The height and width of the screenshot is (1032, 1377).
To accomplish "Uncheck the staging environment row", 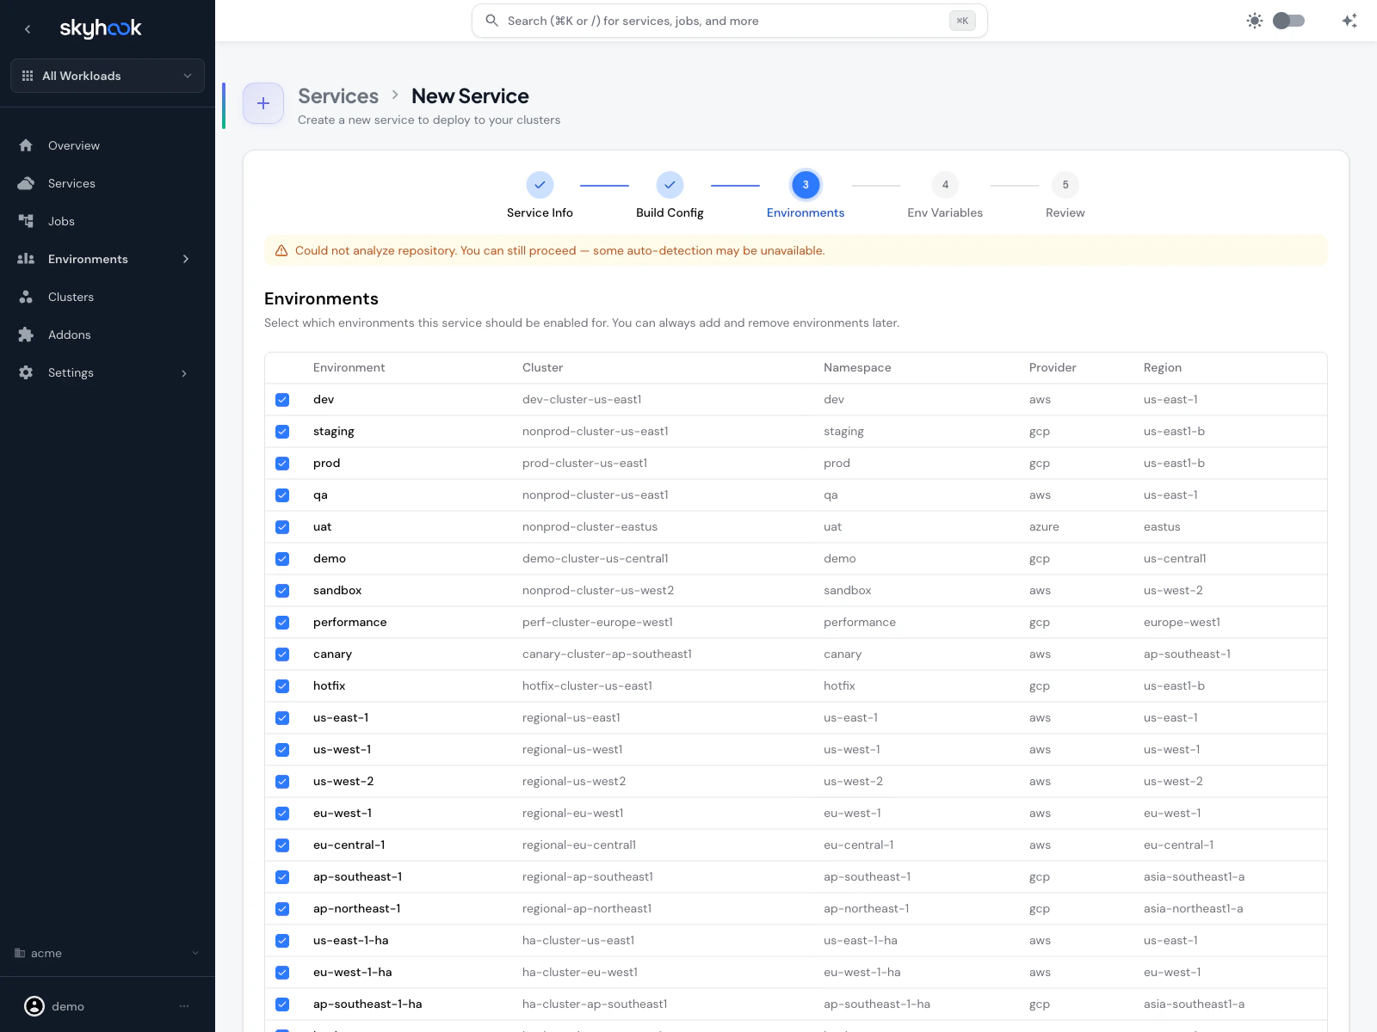I will [282, 431].
